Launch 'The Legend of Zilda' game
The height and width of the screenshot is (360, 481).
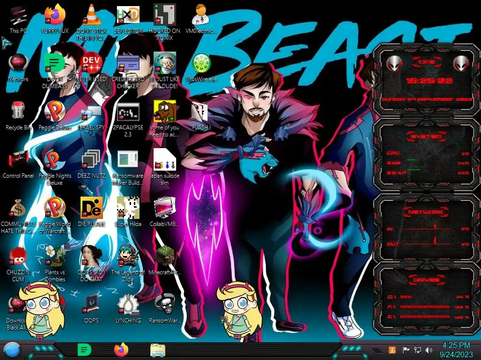tap(128, 264)
